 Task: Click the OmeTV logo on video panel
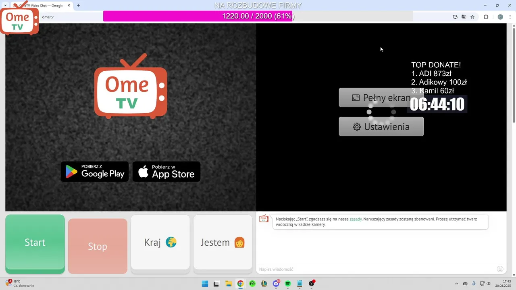click(x=131, y=87)
